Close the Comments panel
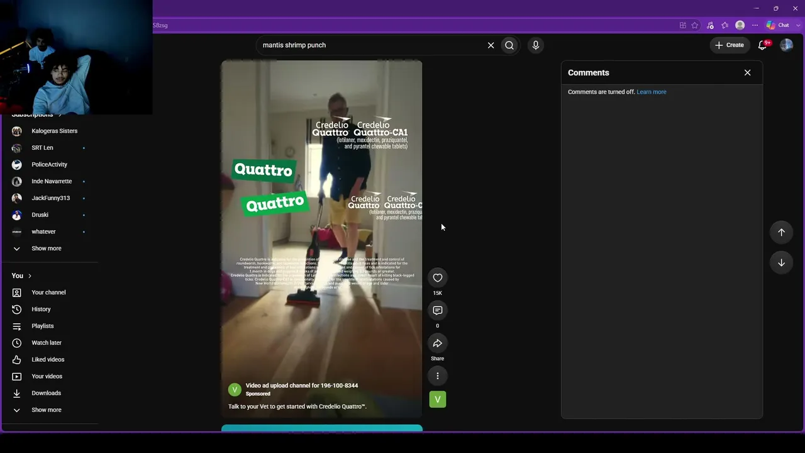The image size is (805, 453). pyautogui.click(x=748, y=73)
